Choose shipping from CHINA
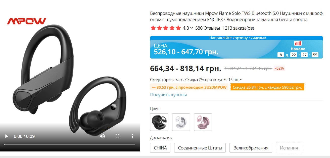This screenshot has width=330, height=158. click(160, 148)
